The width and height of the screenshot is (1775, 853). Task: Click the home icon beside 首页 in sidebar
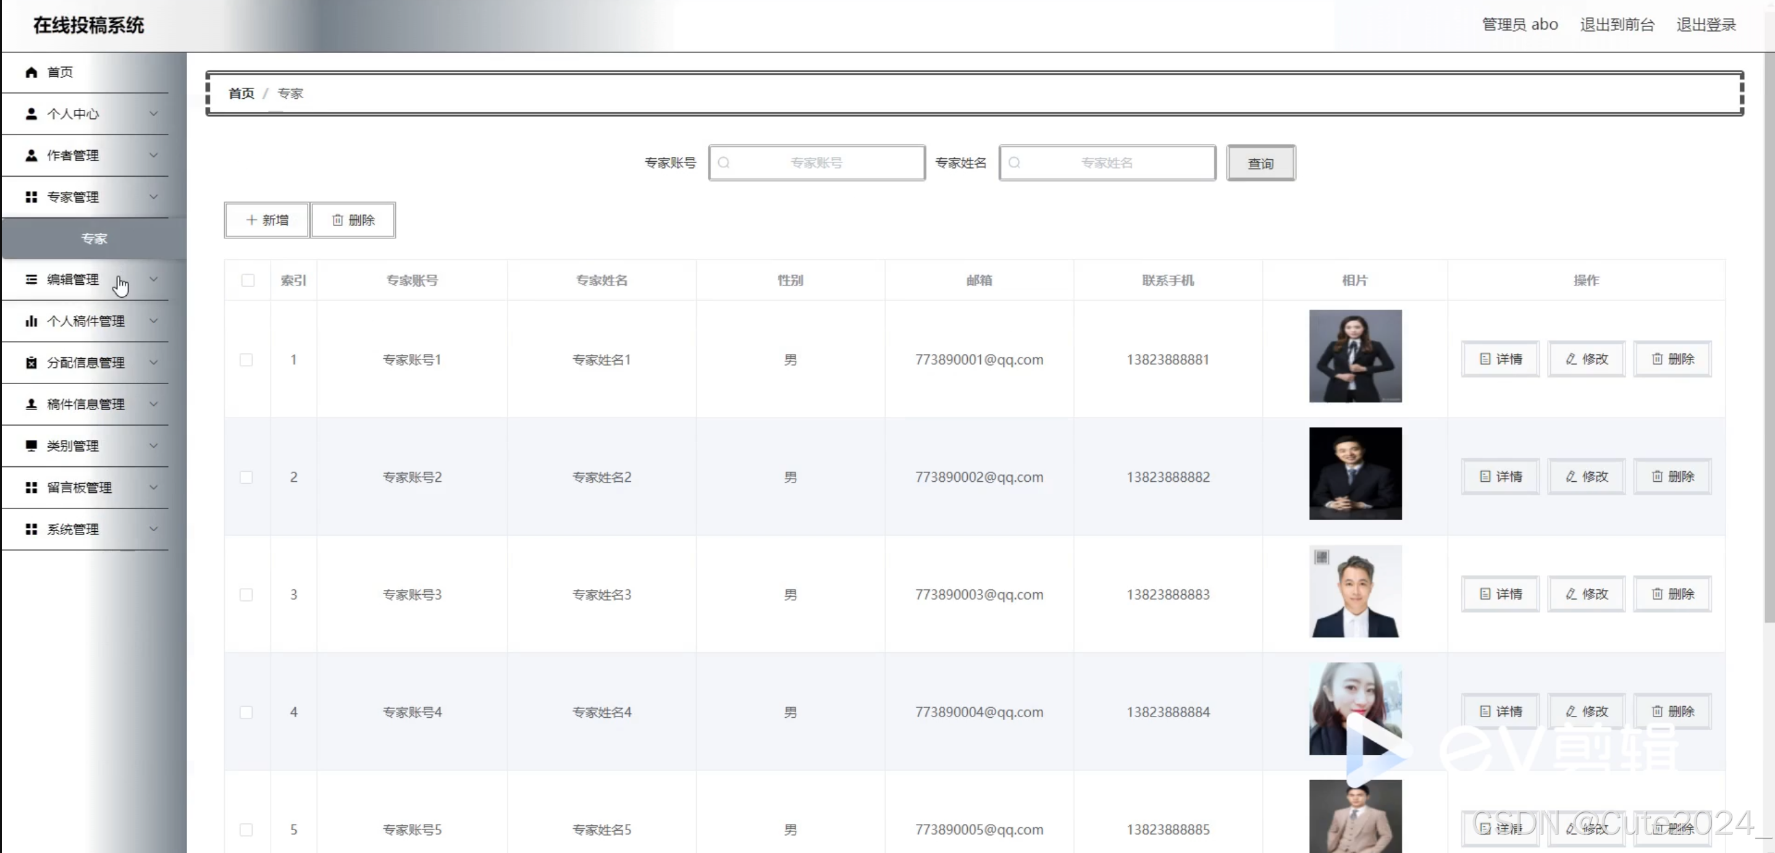pyautogui.click(x=31, y=72)
